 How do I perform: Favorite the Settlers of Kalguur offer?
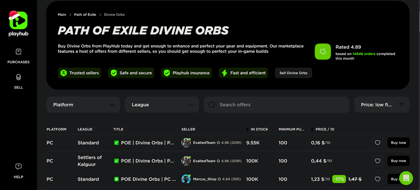(x=377, y=161)
